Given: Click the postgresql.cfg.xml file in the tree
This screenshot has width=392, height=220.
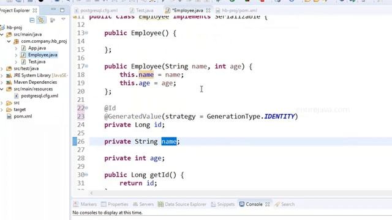Looking at the screenshot, I should 39,96.
